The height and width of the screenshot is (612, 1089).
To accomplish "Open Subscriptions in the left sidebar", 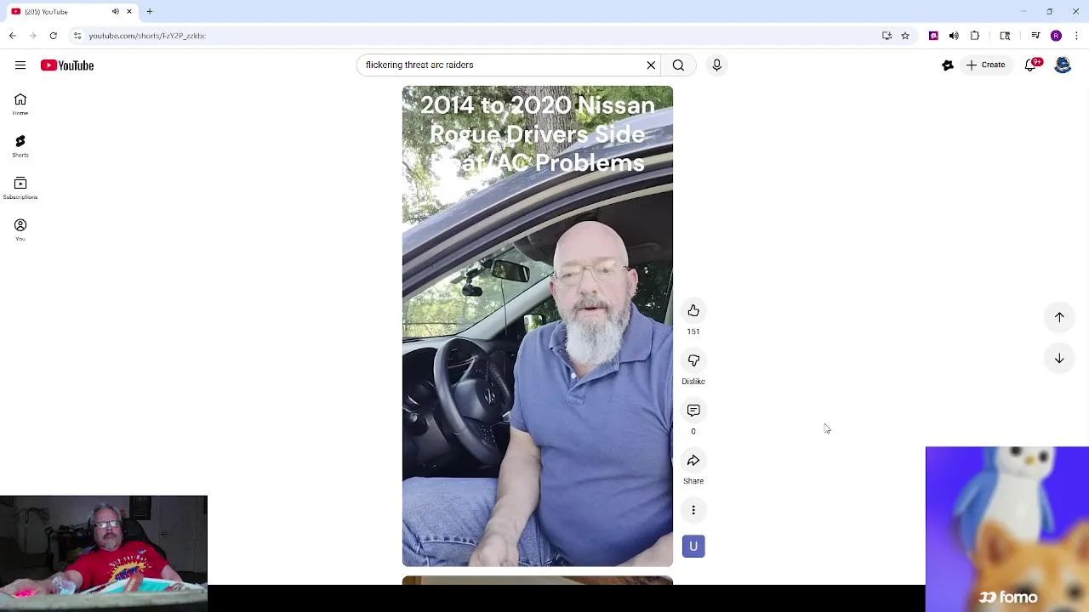I will 20,188.
